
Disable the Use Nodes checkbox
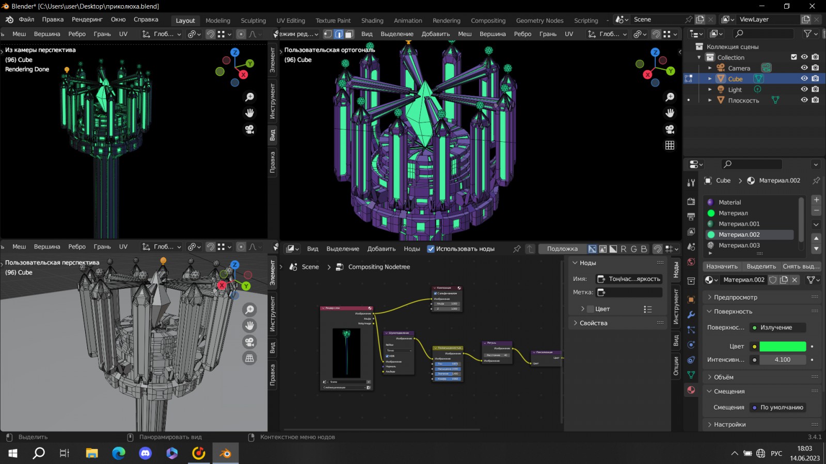[431, 249]
